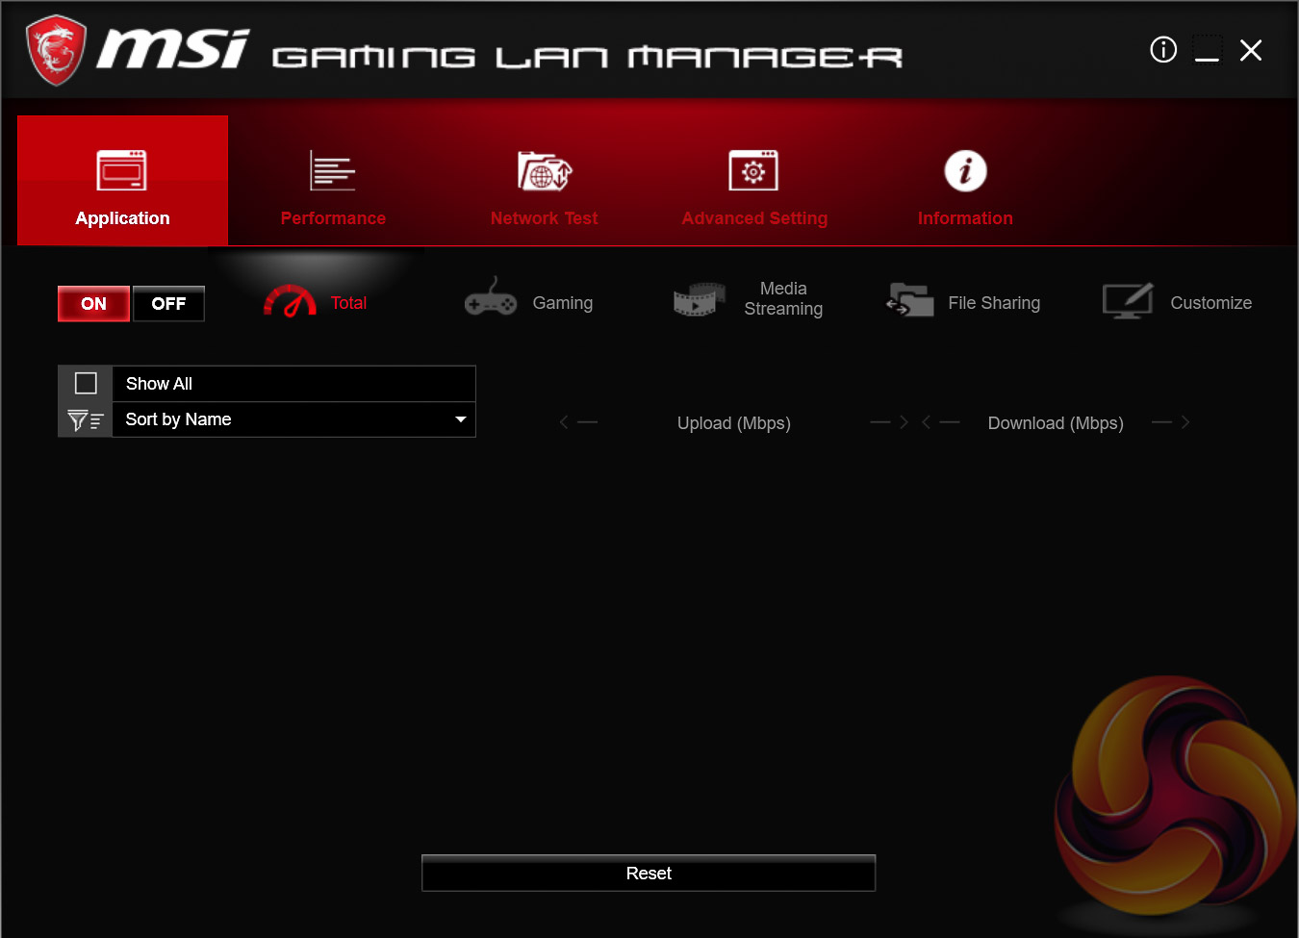Viewport: 1299px width, 938px height.
Task: Click the Reset button
Action: pos(649,874)
